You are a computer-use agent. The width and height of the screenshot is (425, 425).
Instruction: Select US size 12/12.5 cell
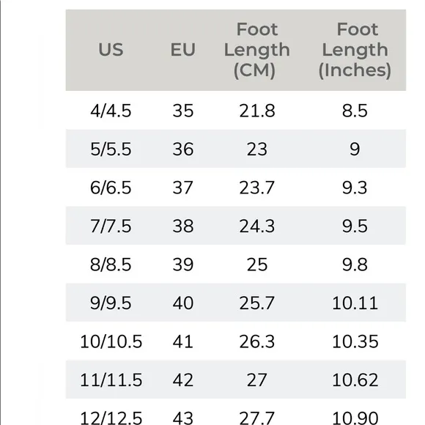tap(111, 418)
